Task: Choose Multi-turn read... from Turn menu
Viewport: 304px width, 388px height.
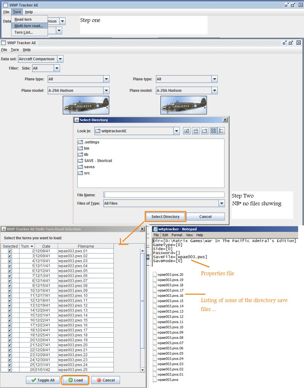Action: click(x=29, y=26)
